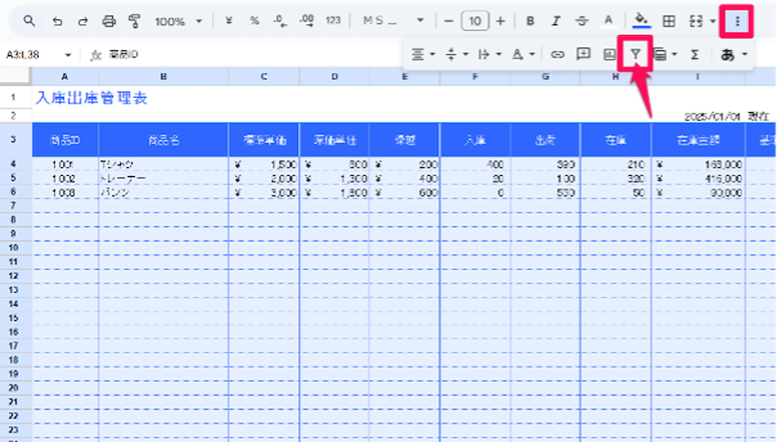The height and width of the screenshot is (442, 778).
Task: Click the search menus magnifier icon
Action: tap(29, 21)
